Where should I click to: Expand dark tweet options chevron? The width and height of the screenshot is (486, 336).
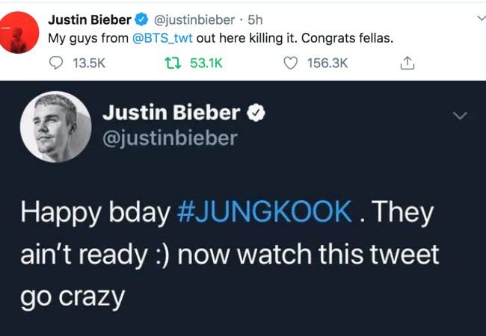click(x=460, y=116)
